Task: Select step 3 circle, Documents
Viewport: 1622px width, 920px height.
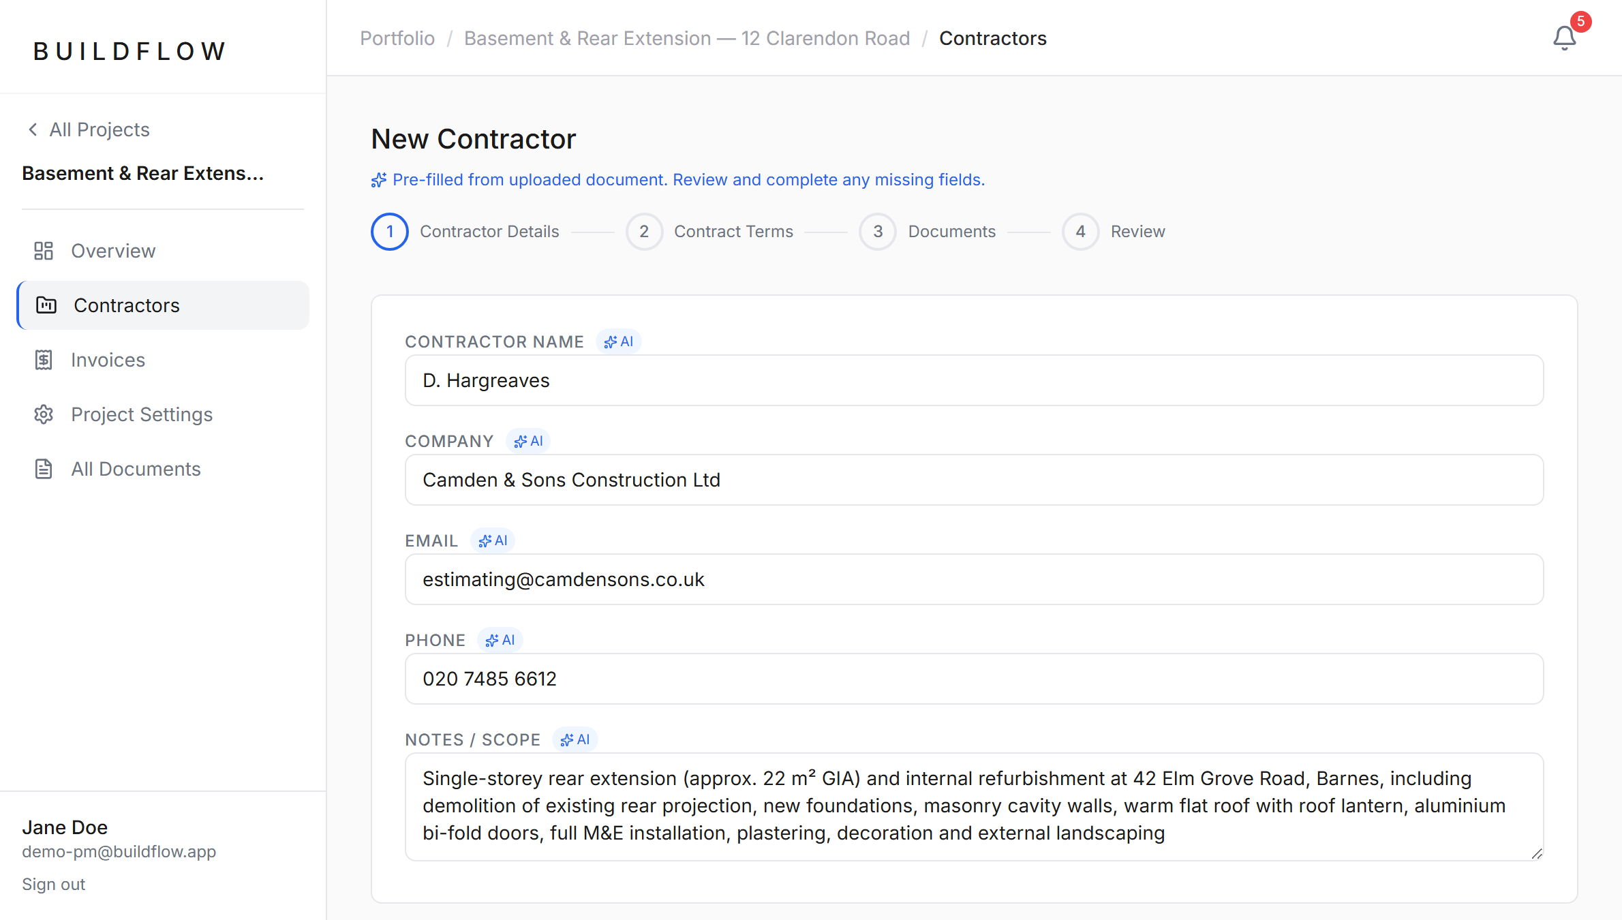Action: 878,232
